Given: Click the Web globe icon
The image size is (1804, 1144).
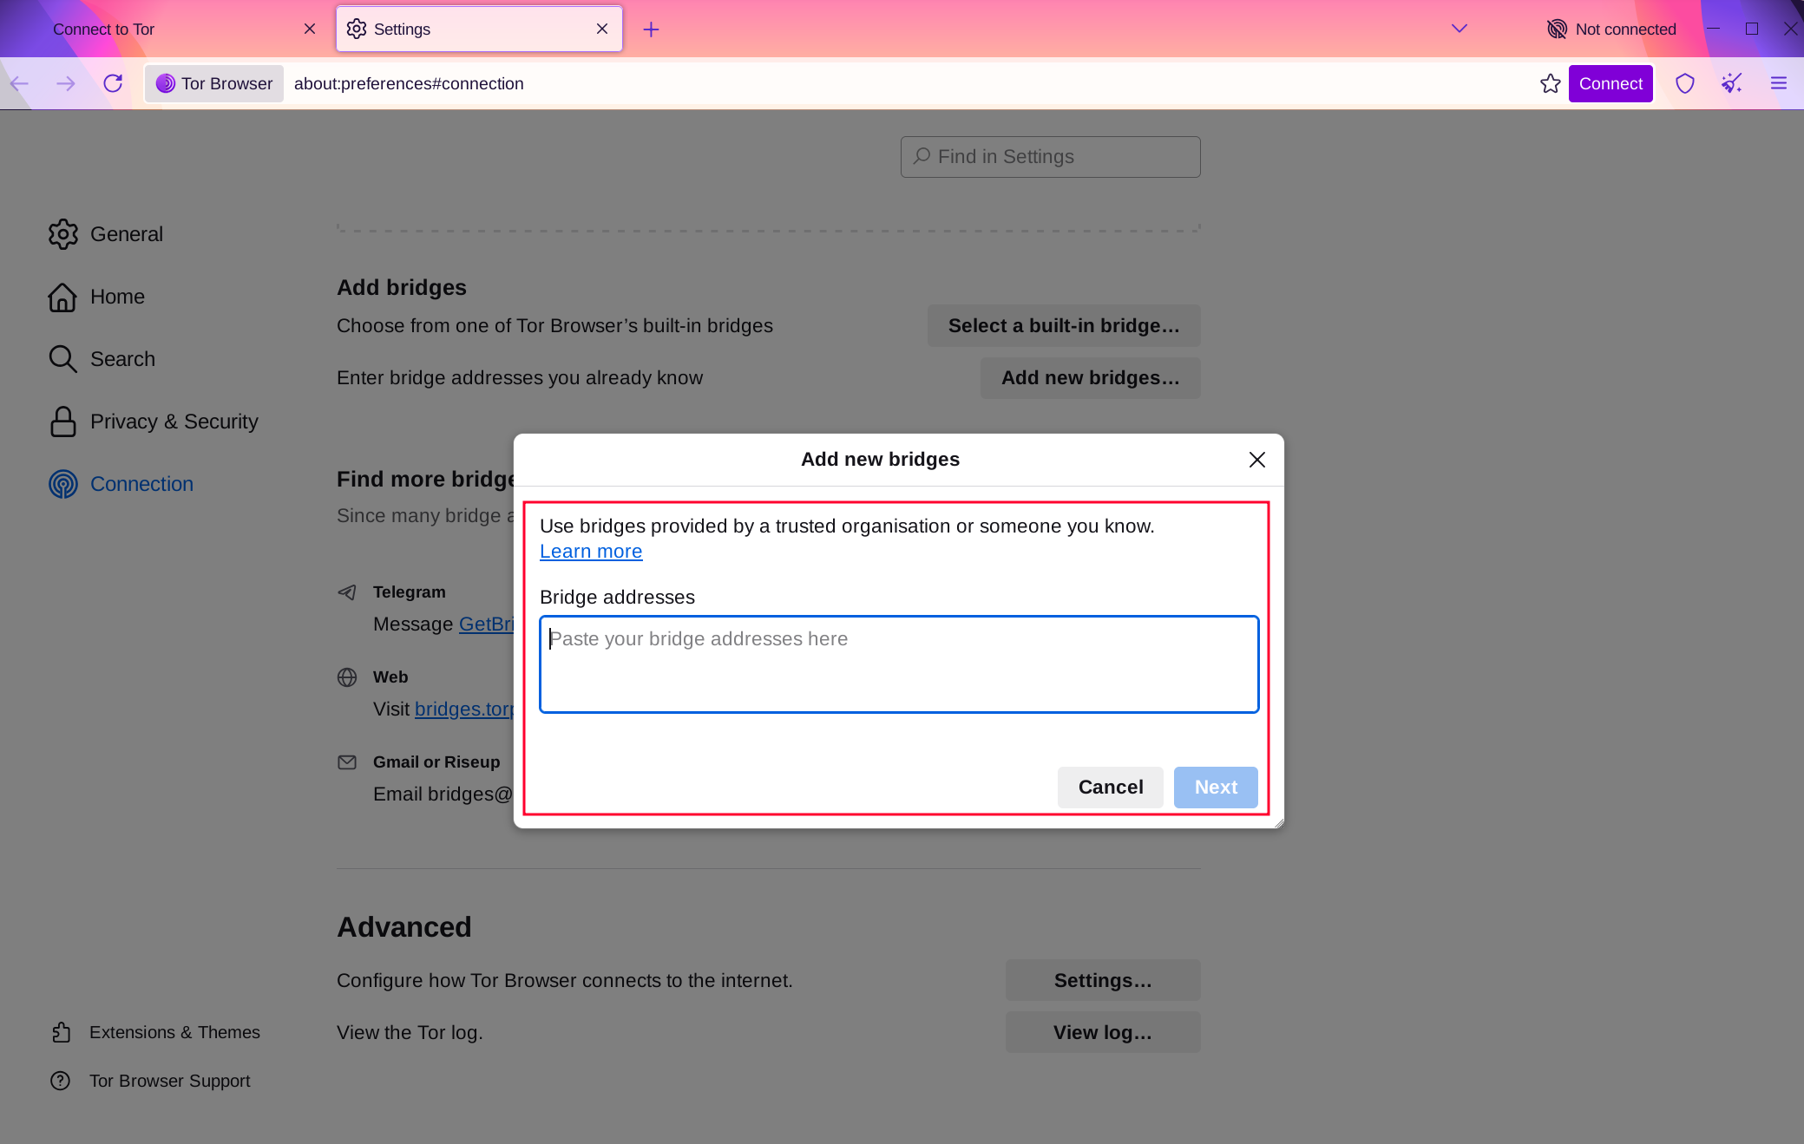Looking at the screenshot, I should point(347,677).
